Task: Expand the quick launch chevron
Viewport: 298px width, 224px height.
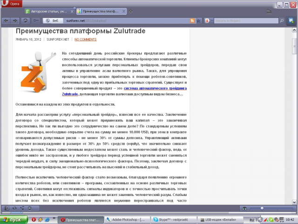Action: click(x=54, y=218)
